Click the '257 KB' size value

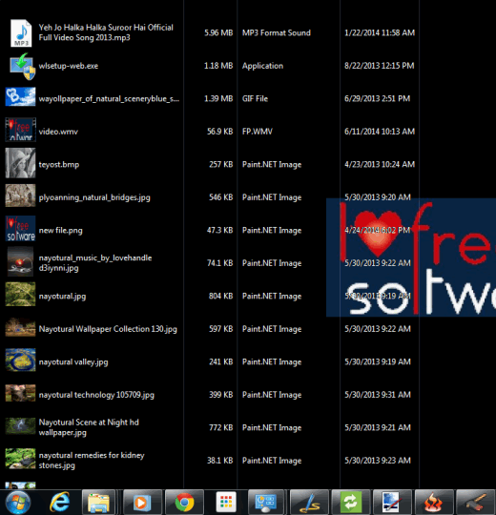pyautogui.click(x=220, y=164)
